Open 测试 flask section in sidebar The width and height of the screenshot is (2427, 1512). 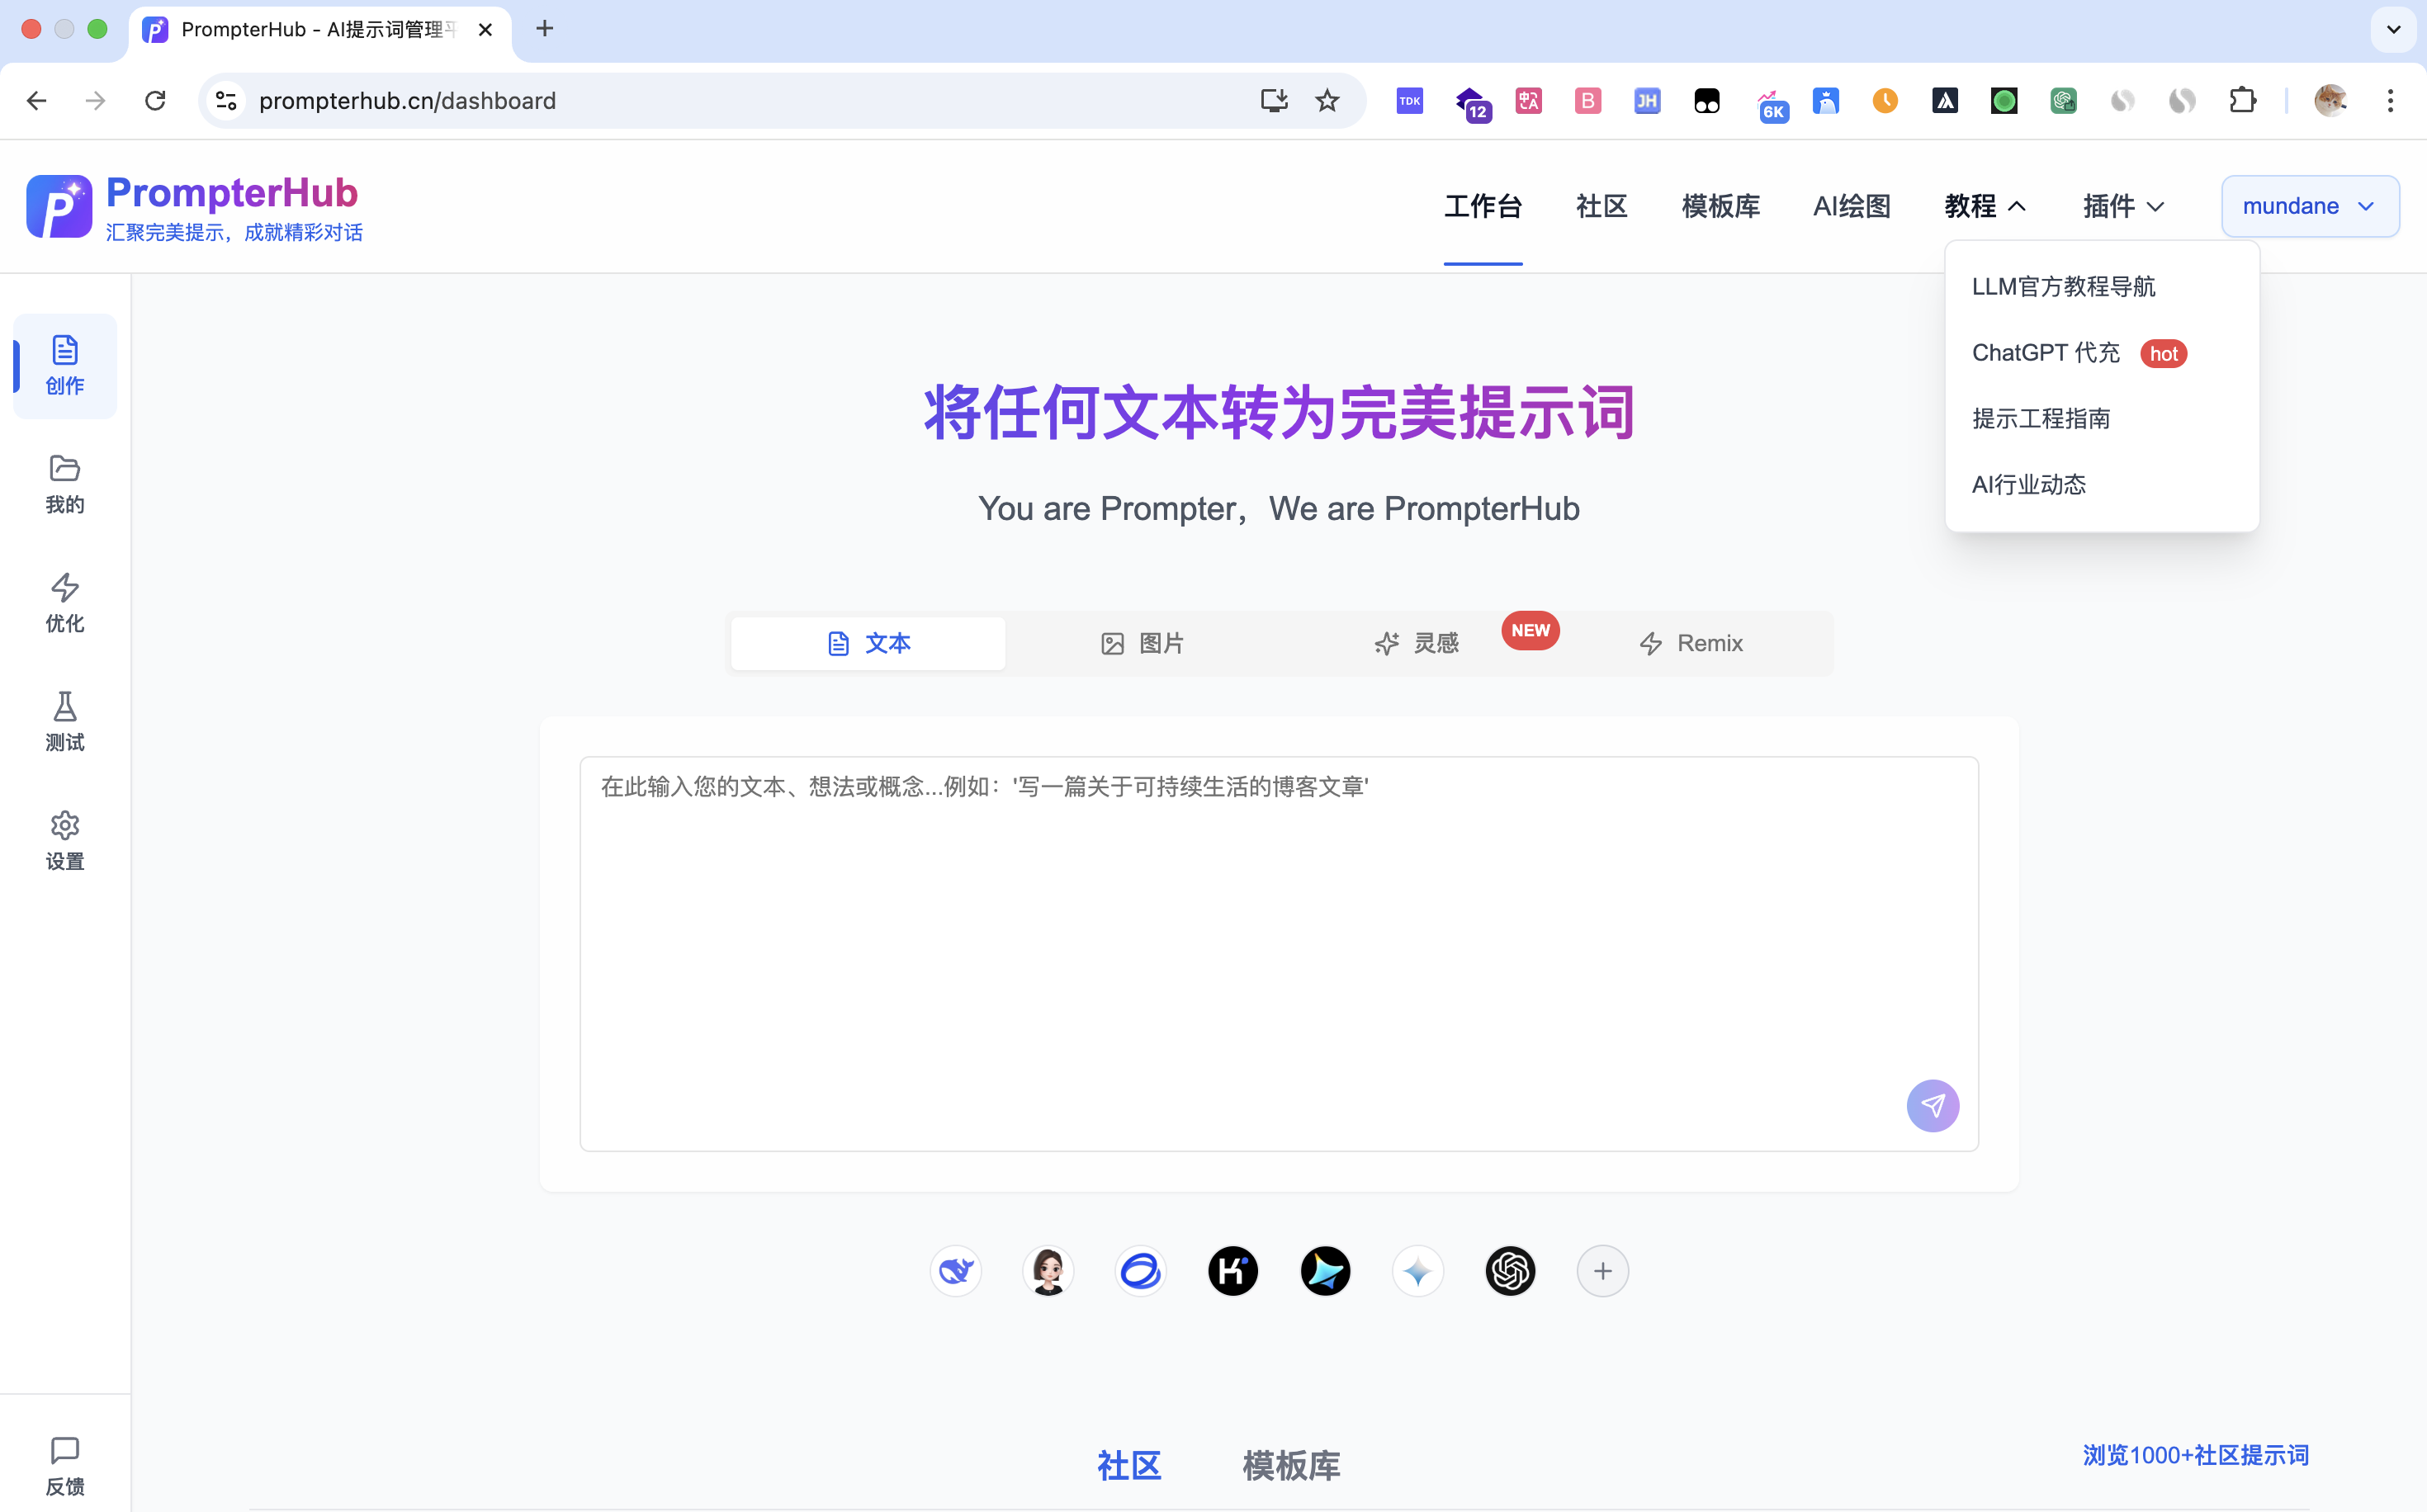coord(65,721)
